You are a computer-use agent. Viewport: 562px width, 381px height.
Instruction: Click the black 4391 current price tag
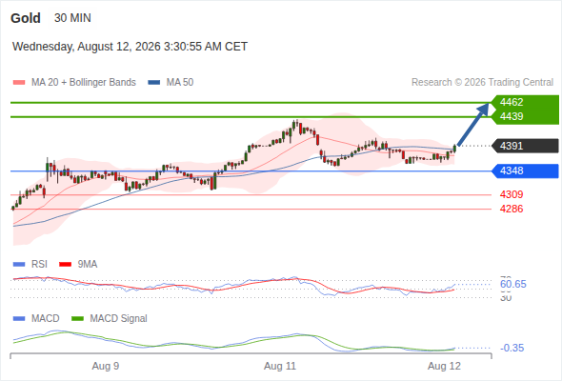(x=525, y=146)
